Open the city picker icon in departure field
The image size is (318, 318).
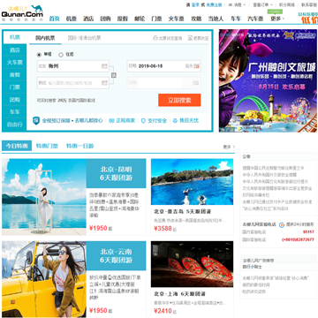104,66
